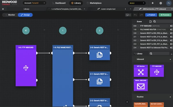Screen dimensions: 173x107
Task: Check the Scene panel checkbox
Action: (135, 22)
